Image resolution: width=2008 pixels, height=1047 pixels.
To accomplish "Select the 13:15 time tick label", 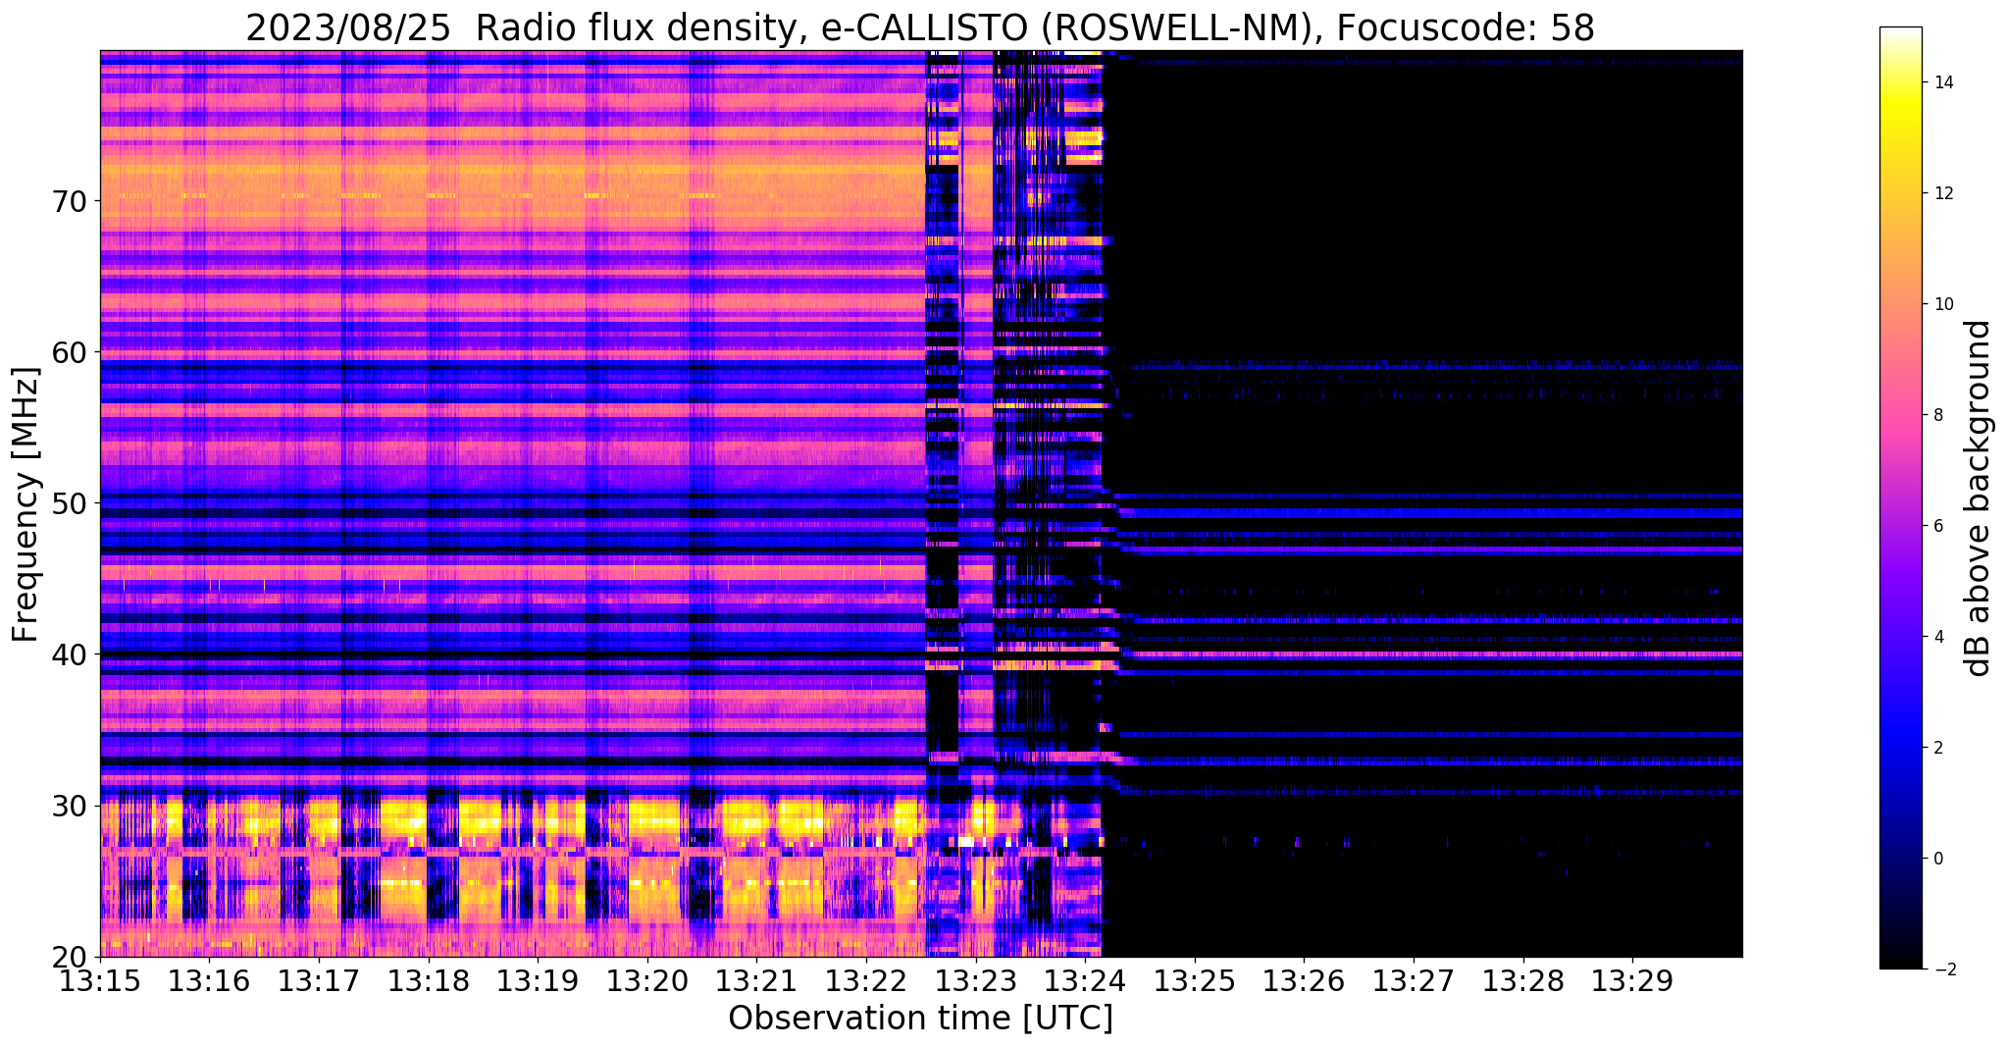I will tap(101, 980).
